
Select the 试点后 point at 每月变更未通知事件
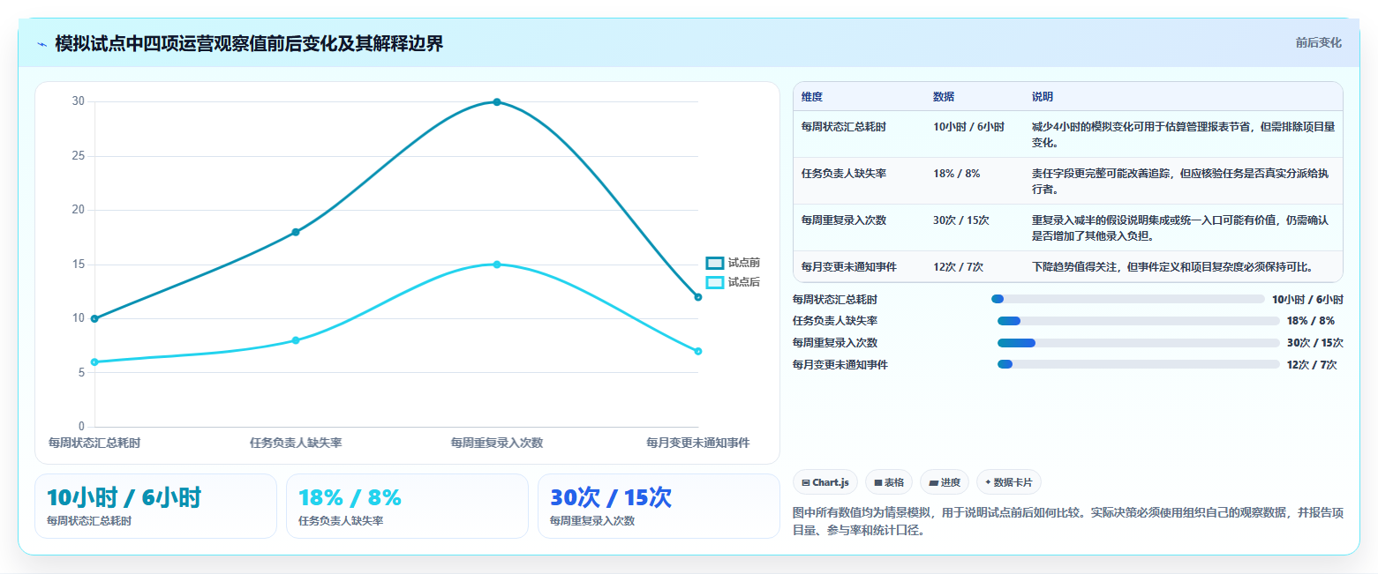(698, 351)
